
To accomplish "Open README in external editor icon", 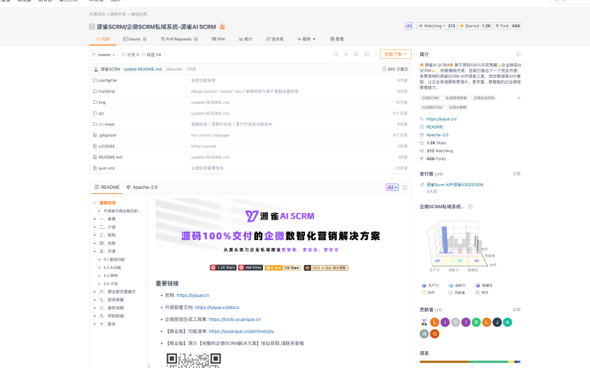I will [405, 187].
